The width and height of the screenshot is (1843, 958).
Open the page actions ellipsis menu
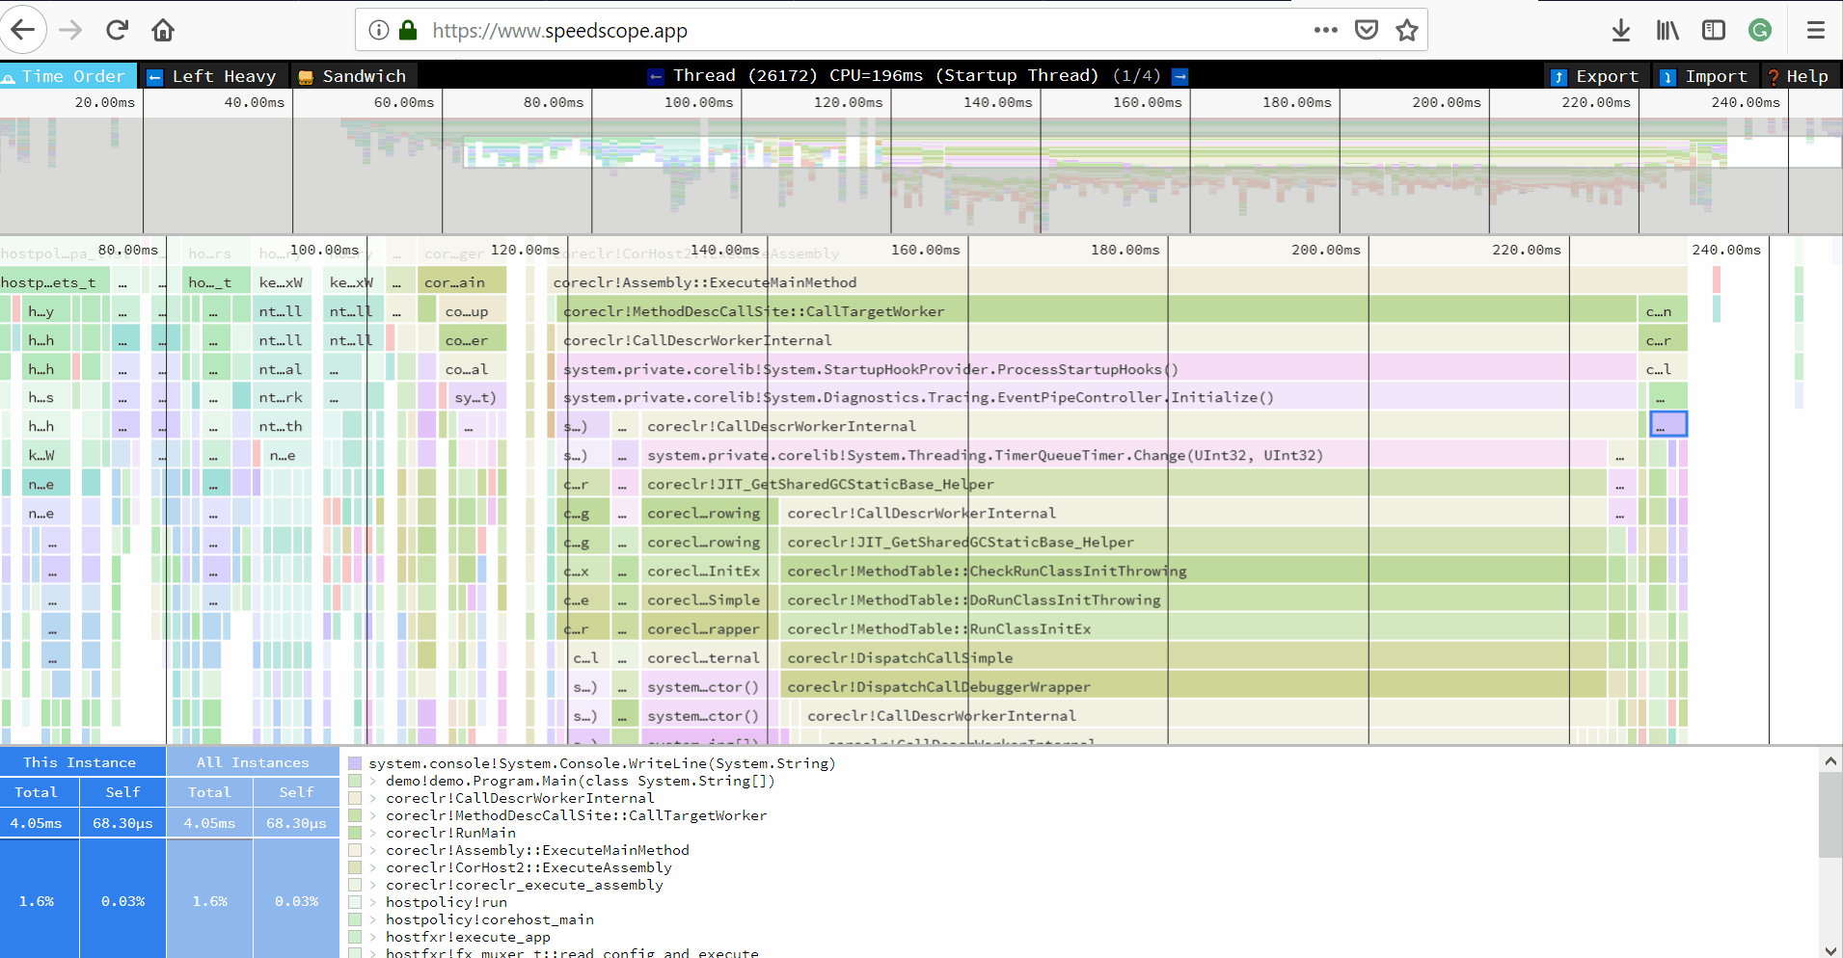[1325, 30]
